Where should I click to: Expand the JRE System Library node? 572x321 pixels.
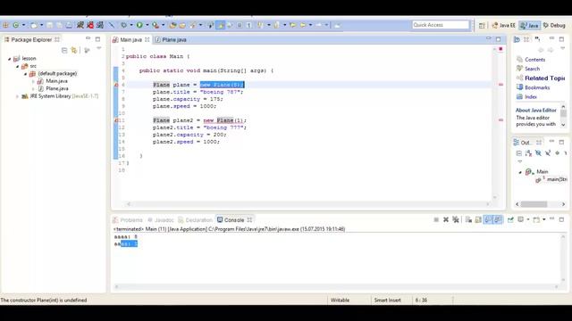18,96
